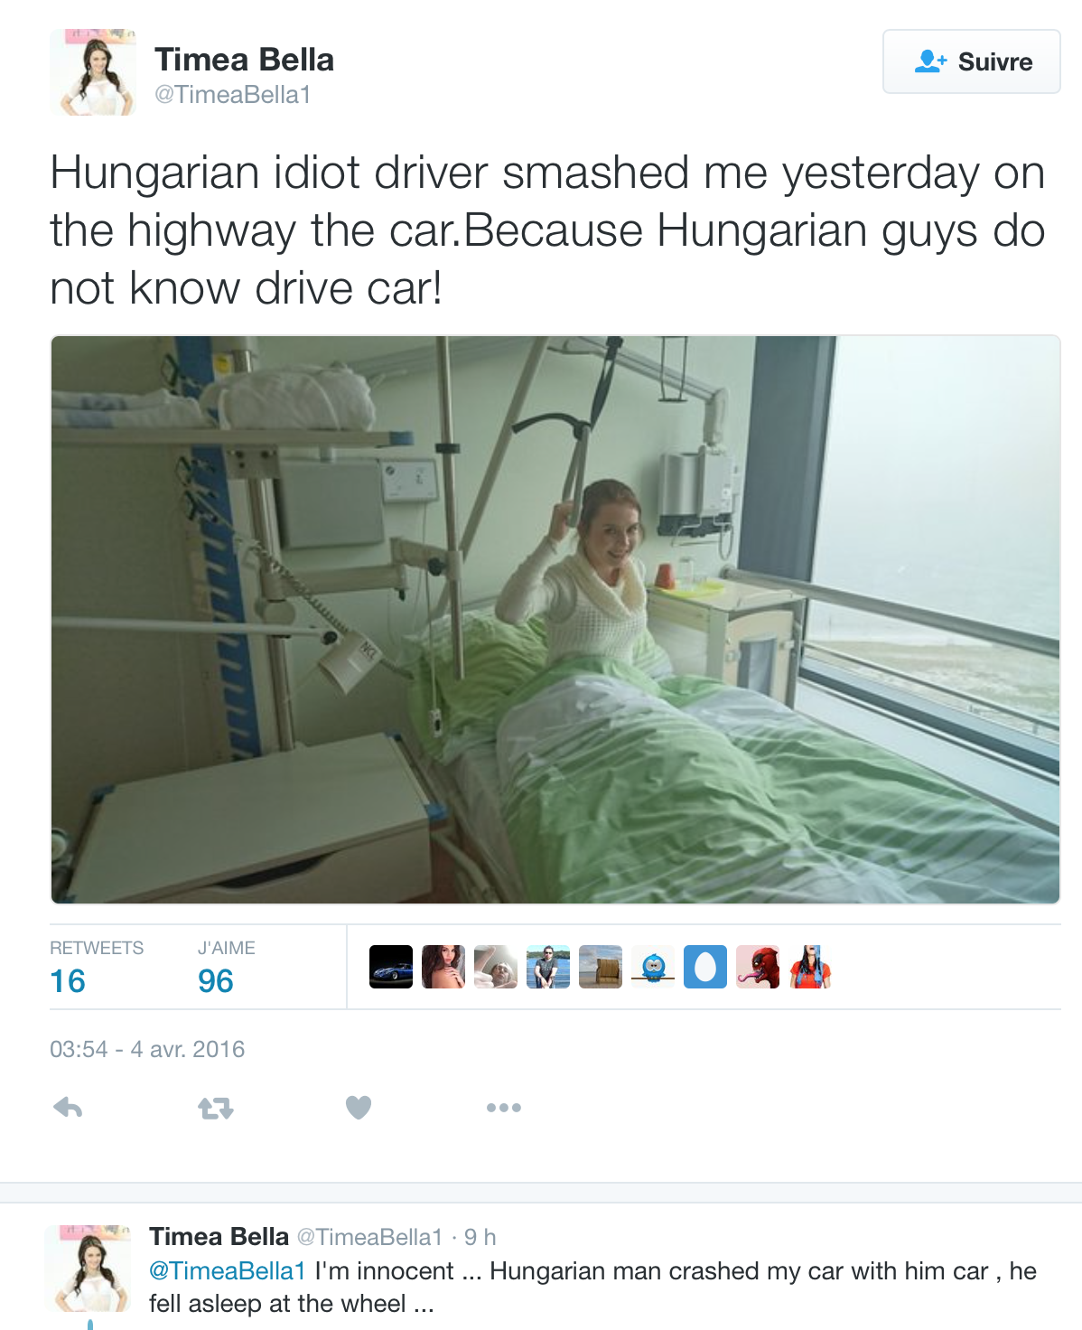
Task: Open the three-dots more options menu
Action: click(504, 1108)
